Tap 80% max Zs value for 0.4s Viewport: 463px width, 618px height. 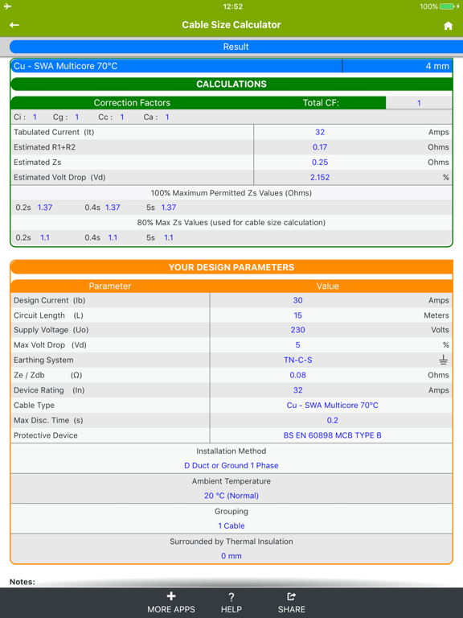113,237
